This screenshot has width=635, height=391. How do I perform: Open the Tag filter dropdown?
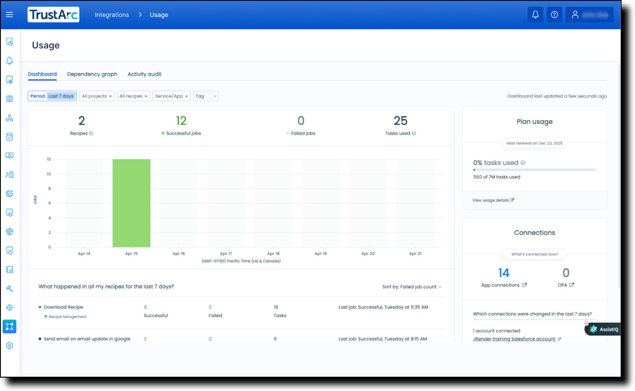(x=206, y=96)
